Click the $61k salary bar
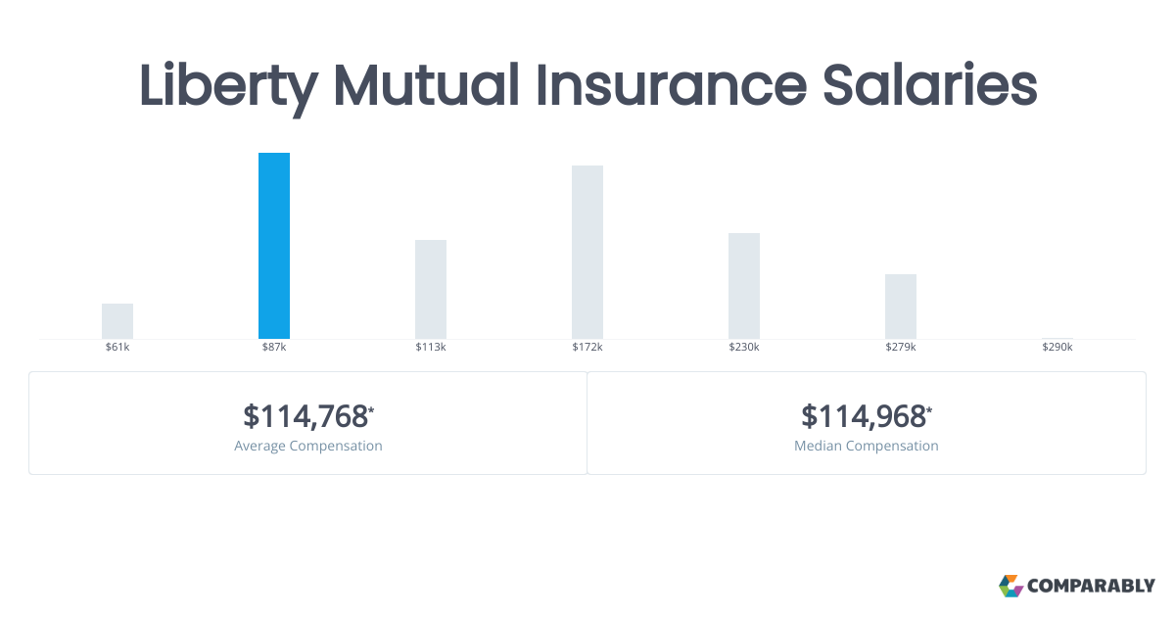1175x617 pixels. 117,321
